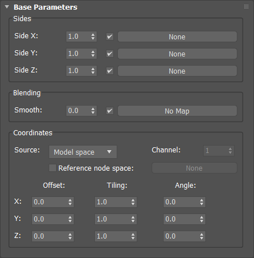The image size is (254, 258).
Task: Click the Angle Z spinner arrows
Action: pos(201,236)
